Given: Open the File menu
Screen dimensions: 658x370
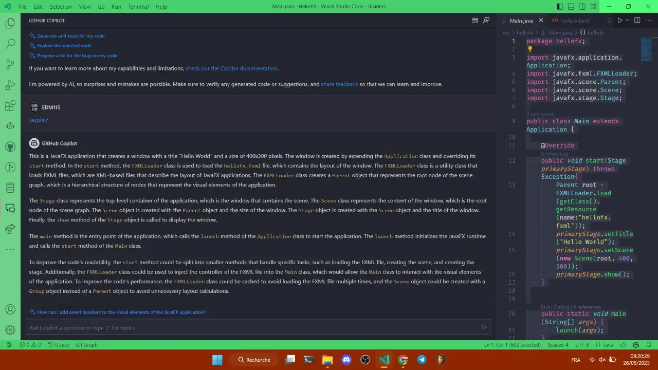Looking at the screenshot, I should click(23, 7).
